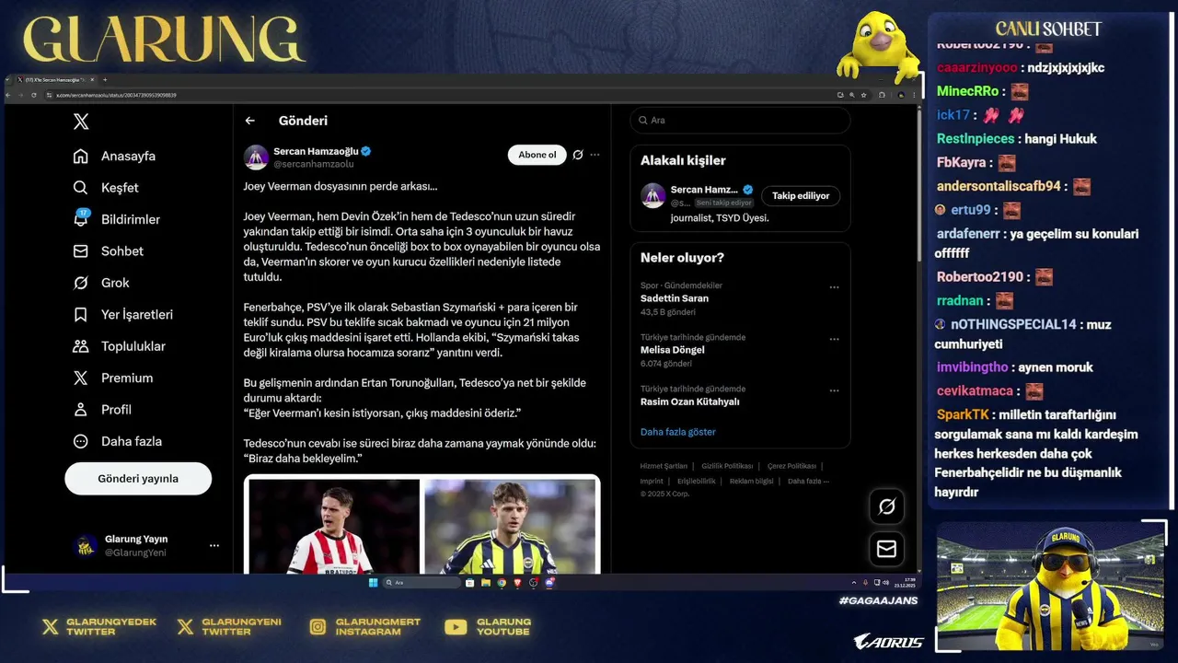Open Sadettin Saran trending topic
Viewport: 1178px width, 663px height.
click(x=675, y=298)
